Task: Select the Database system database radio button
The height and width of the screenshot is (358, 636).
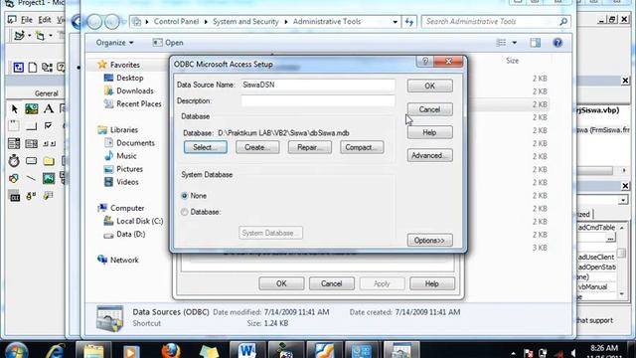Action: pyautogui.click(x=185, y=212)
